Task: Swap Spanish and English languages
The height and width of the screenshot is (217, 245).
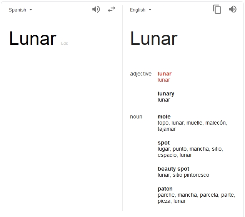Action: [112, 10]
